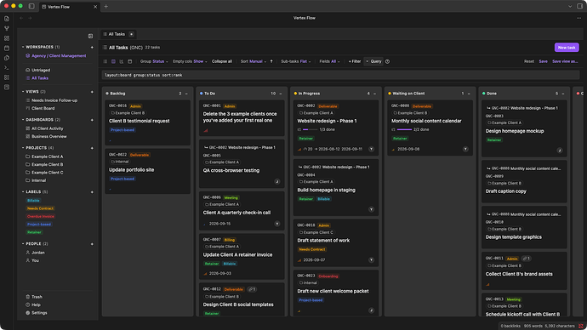Click assignee circle on Client A quarterly check-in call

point(277,224)
